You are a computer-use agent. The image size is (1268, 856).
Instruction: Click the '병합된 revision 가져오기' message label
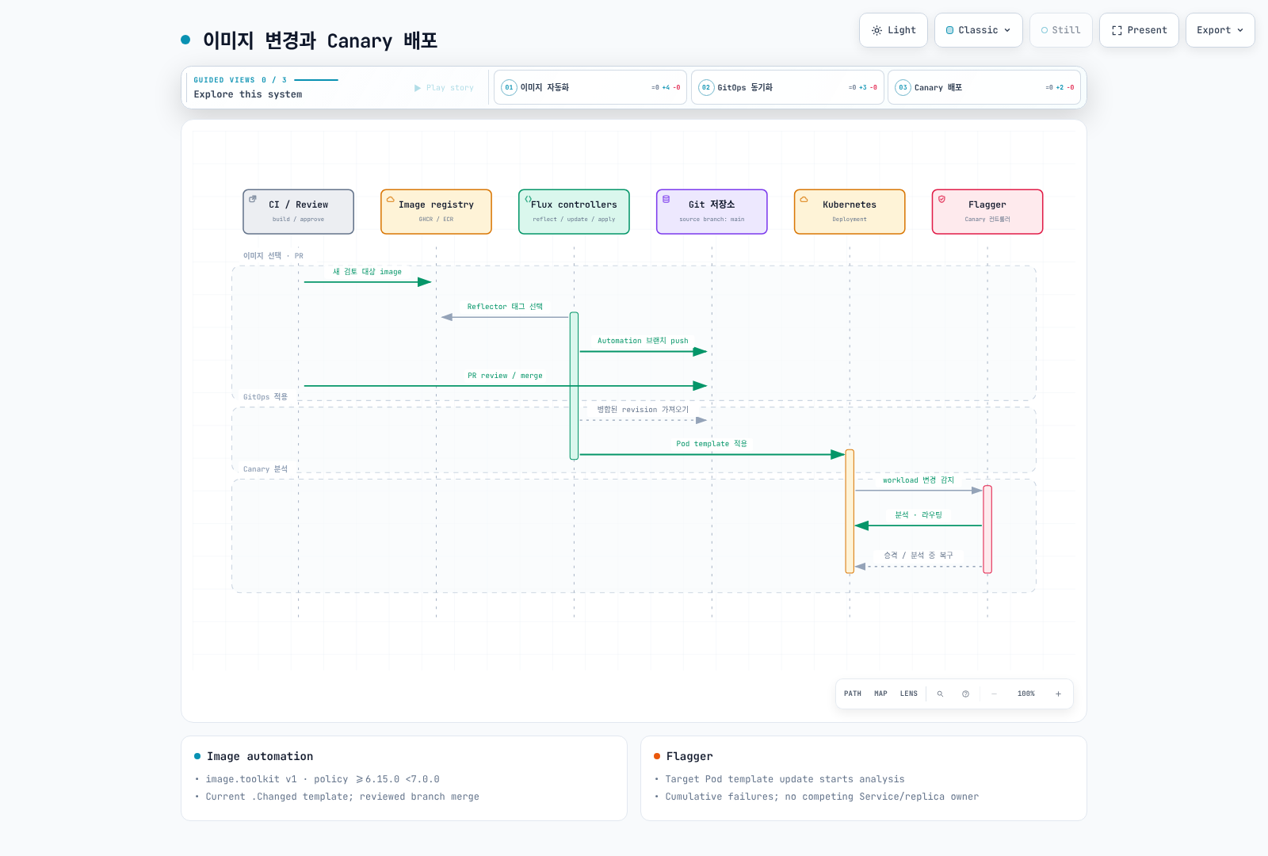[643, 410]
